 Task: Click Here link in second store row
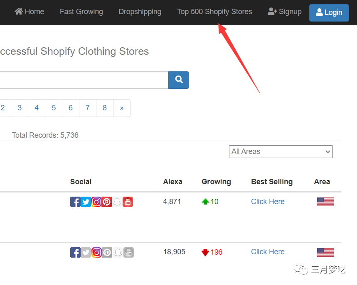pos(268,252)
